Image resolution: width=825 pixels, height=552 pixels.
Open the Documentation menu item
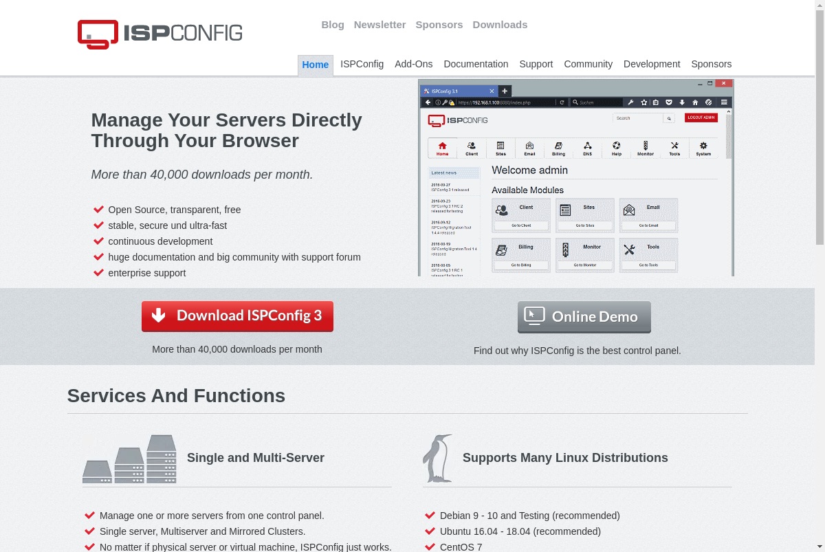[x=476, y=64]
